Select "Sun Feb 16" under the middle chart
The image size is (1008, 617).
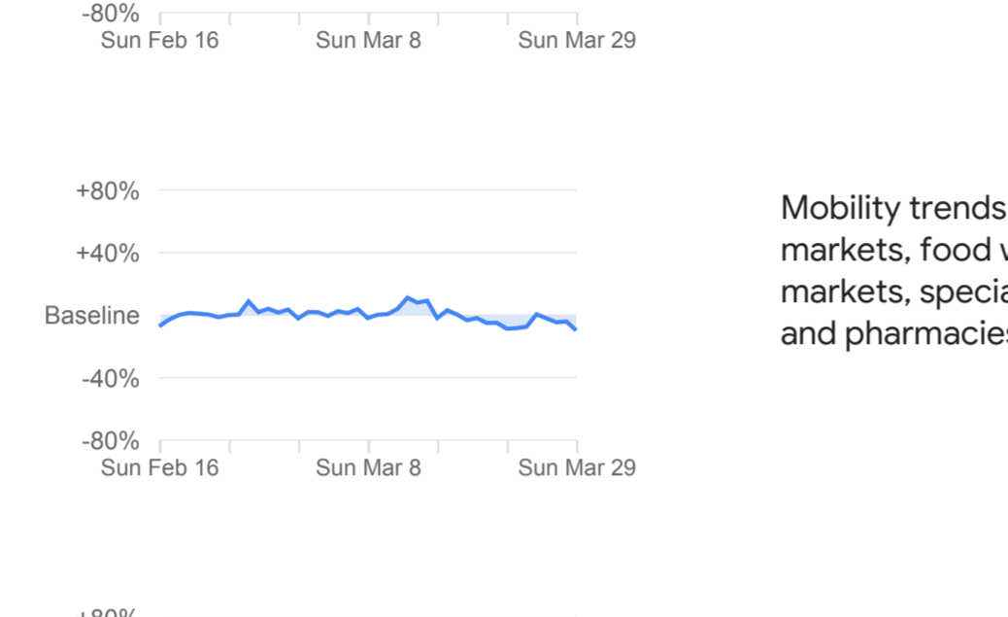[159, 468]
